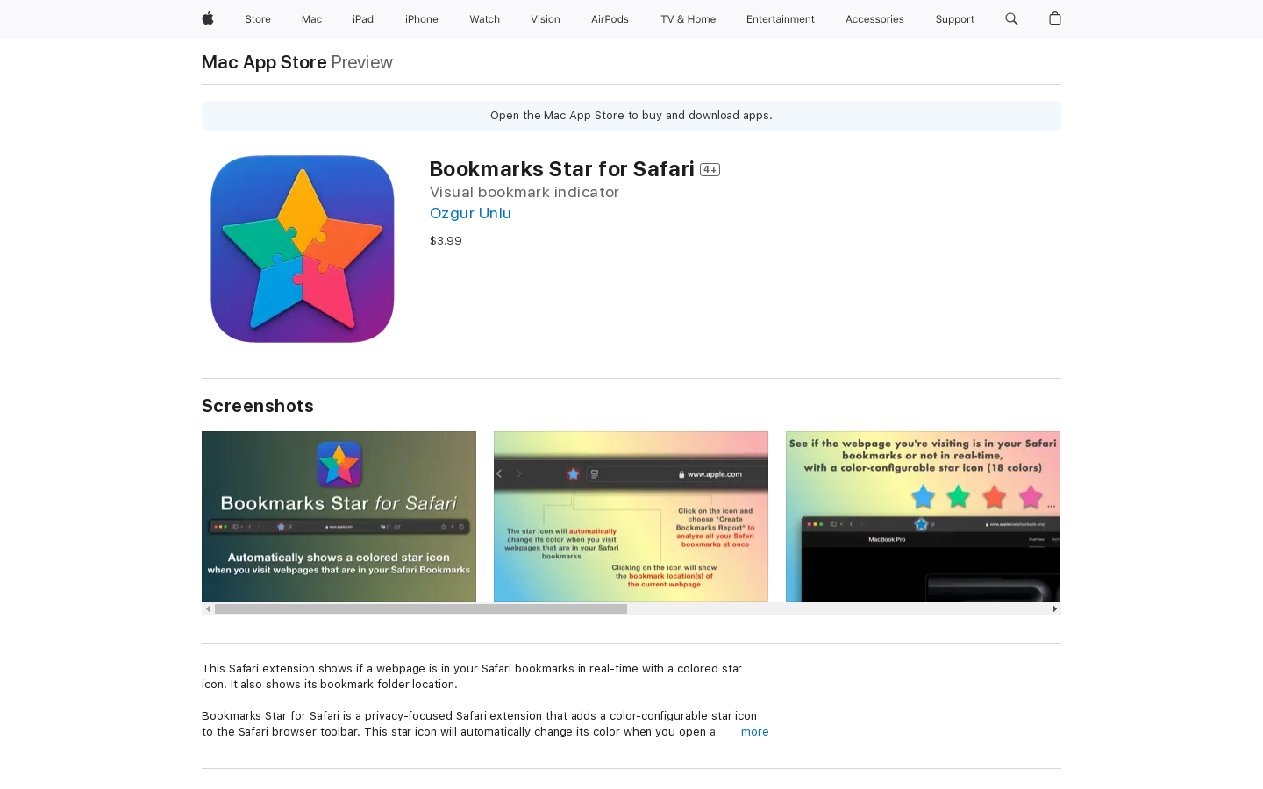Open the Mac menu

(x=311, y=19)
